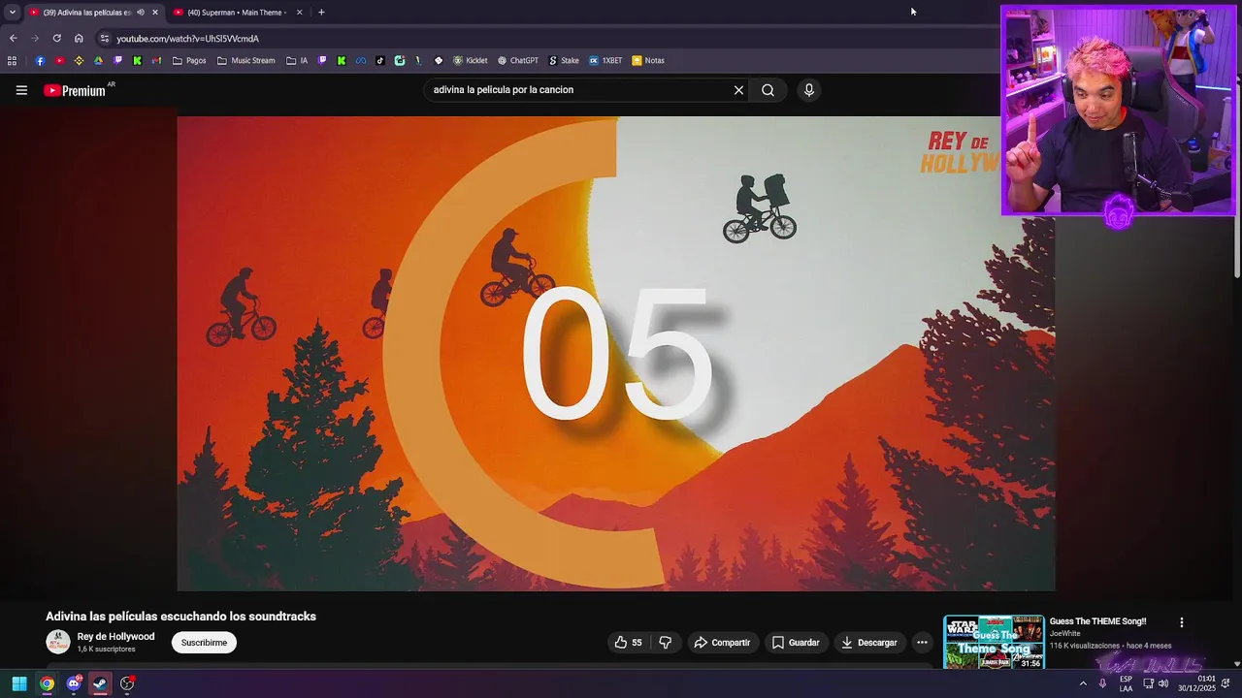This screenshot has height=698, width=1242.
Task: Open the TikTok bookmark
Action: click(x=380, y=60)
